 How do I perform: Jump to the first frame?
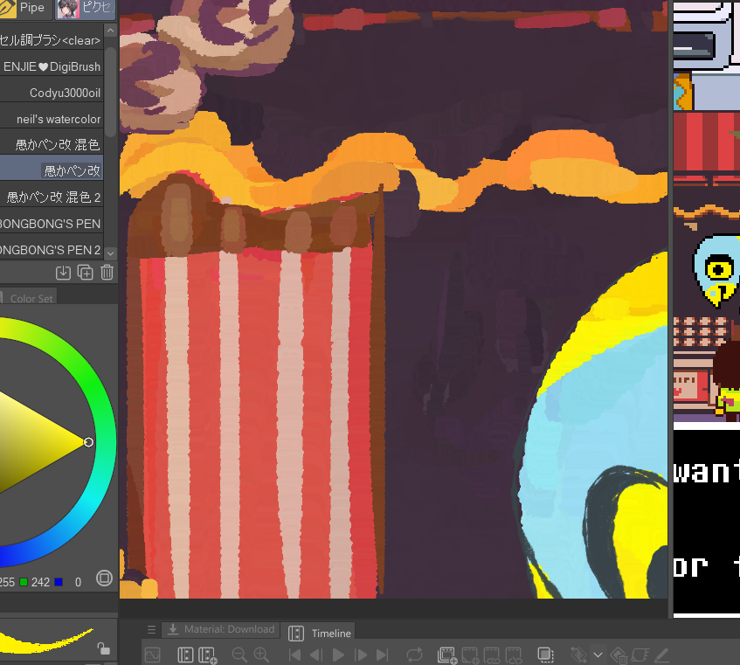pos(294,655)
